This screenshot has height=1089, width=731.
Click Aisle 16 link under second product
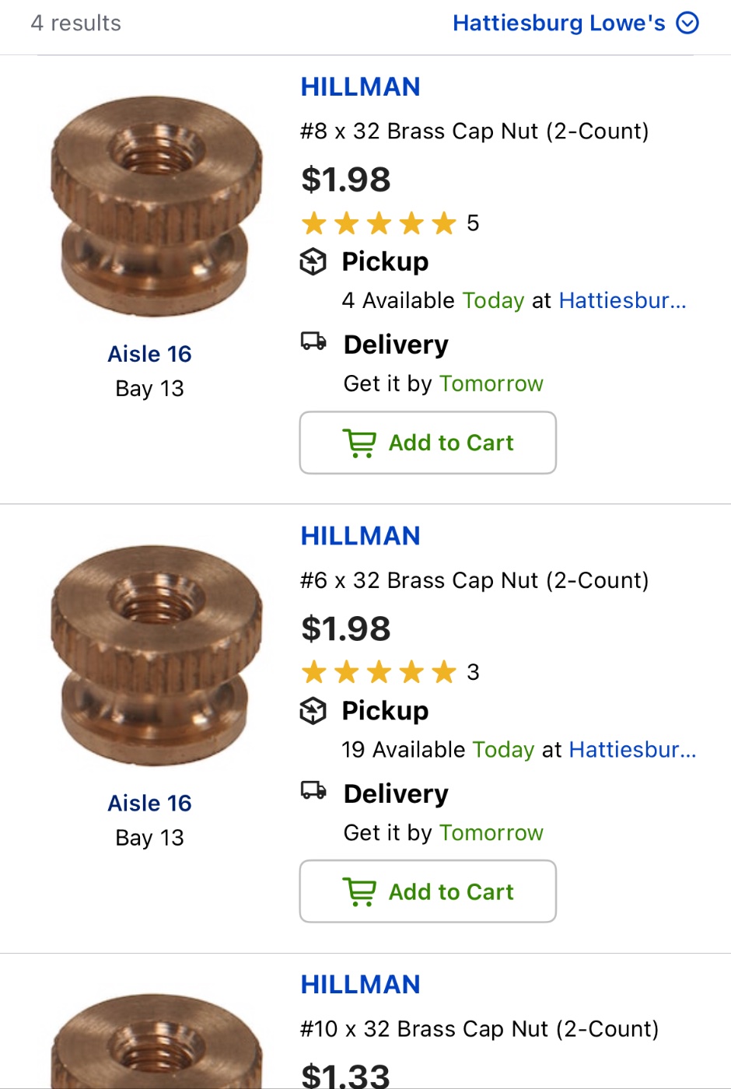pos(149,803)
